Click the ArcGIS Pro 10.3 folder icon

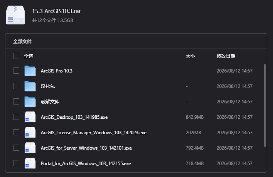30,71
